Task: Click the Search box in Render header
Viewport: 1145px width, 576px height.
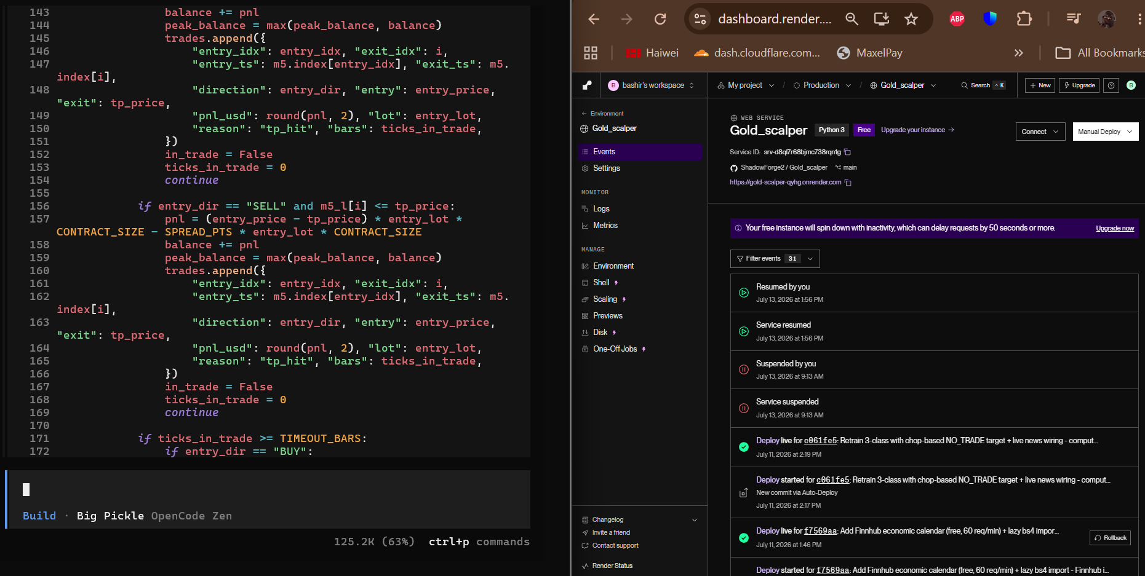Action: click(983, 85)
